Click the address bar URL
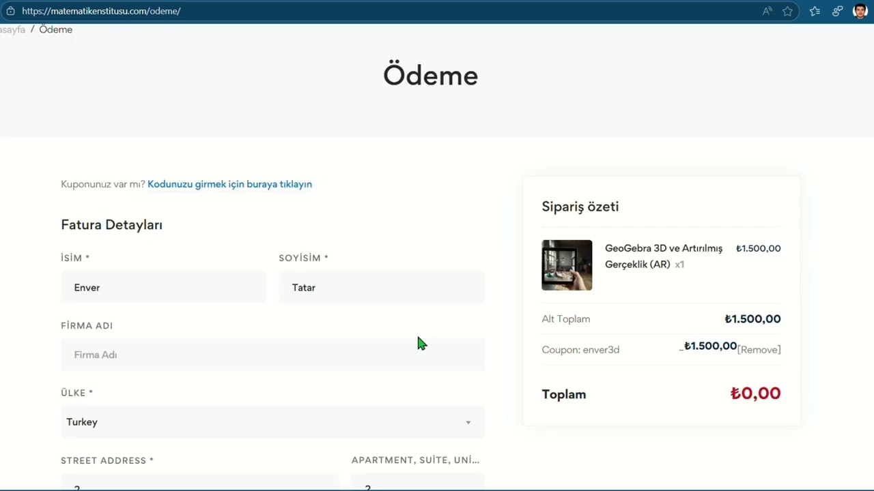Image resolution: width=874 pixels, height=491 pixels. (x=101, y=11)
